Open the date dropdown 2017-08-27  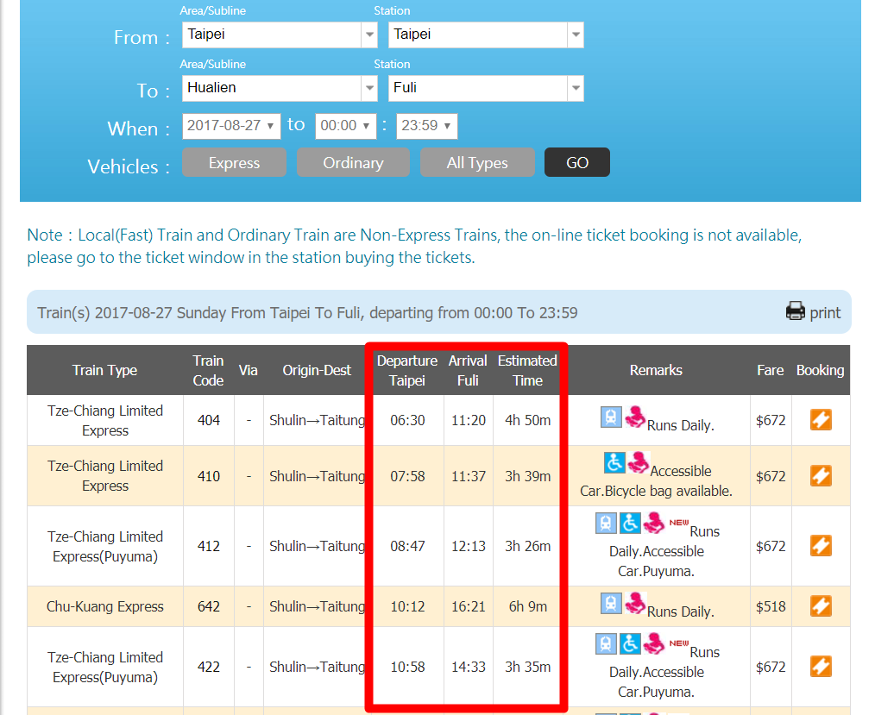click(231, 126)
